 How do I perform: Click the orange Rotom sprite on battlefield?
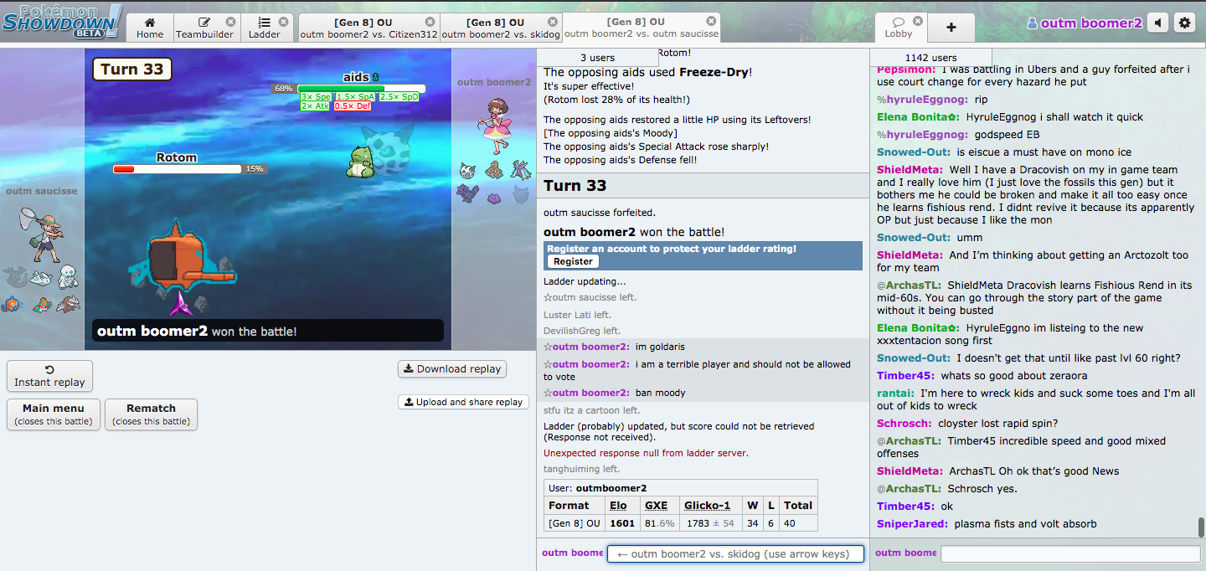(x=184, y=258)
